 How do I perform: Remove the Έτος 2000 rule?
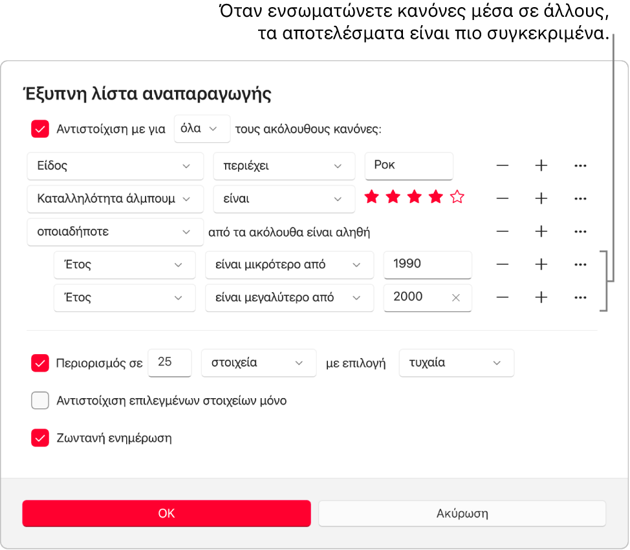coord(502,297)
